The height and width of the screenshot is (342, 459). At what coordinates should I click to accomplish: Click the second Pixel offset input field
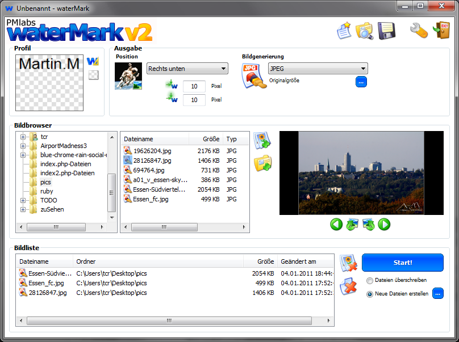[194, 100]
